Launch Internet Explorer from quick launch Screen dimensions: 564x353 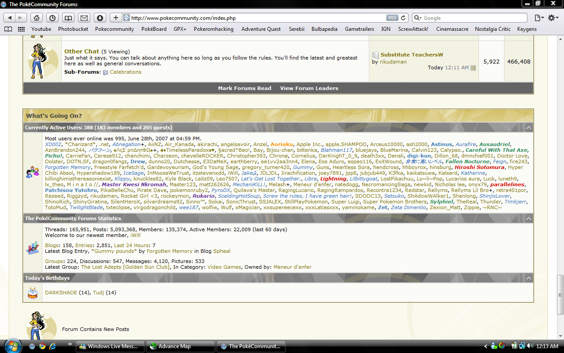[x=52, y=346]
